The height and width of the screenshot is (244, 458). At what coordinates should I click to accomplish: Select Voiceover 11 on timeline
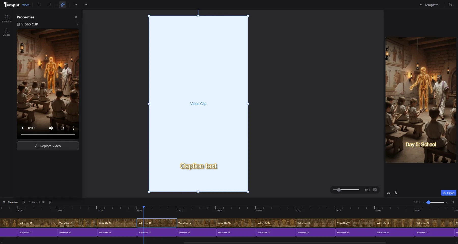[x=38, y=232]
